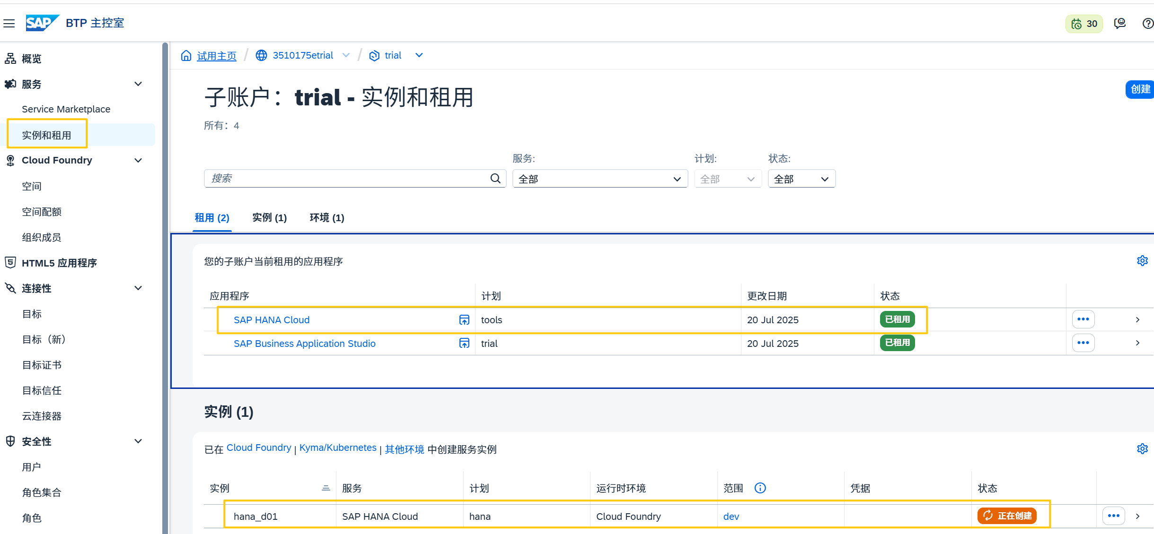Click the sidebar vertical scrollbar
Image resolution: width=1154 pixels, height=534 pixels.
coord(165,288)
